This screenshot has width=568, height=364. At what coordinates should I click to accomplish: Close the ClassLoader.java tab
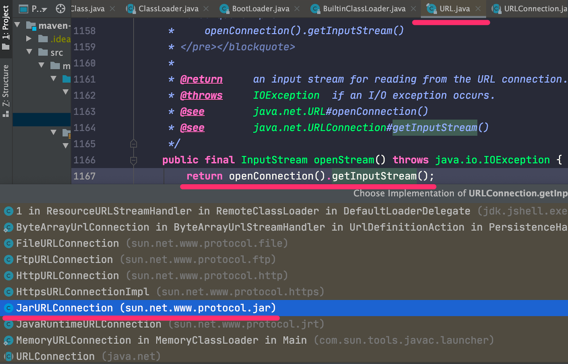point(206,8)
